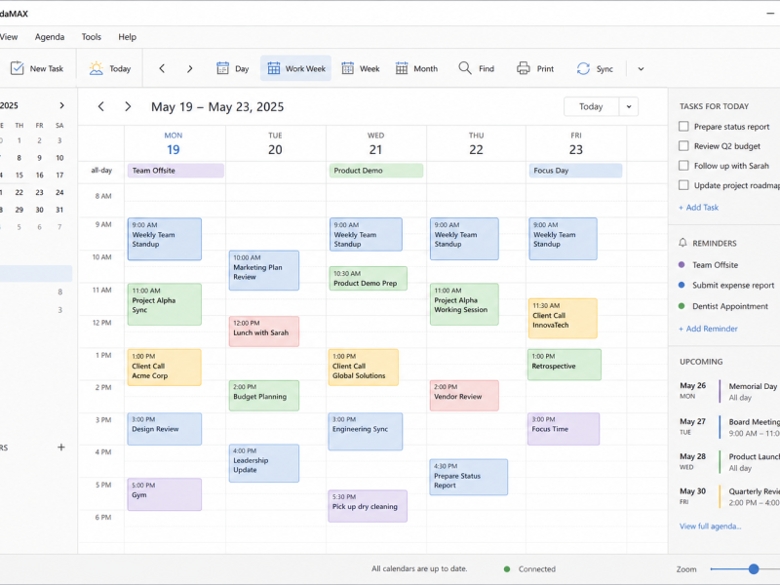
Task: Click the + Add Task link
Action: tap(698, 208)
